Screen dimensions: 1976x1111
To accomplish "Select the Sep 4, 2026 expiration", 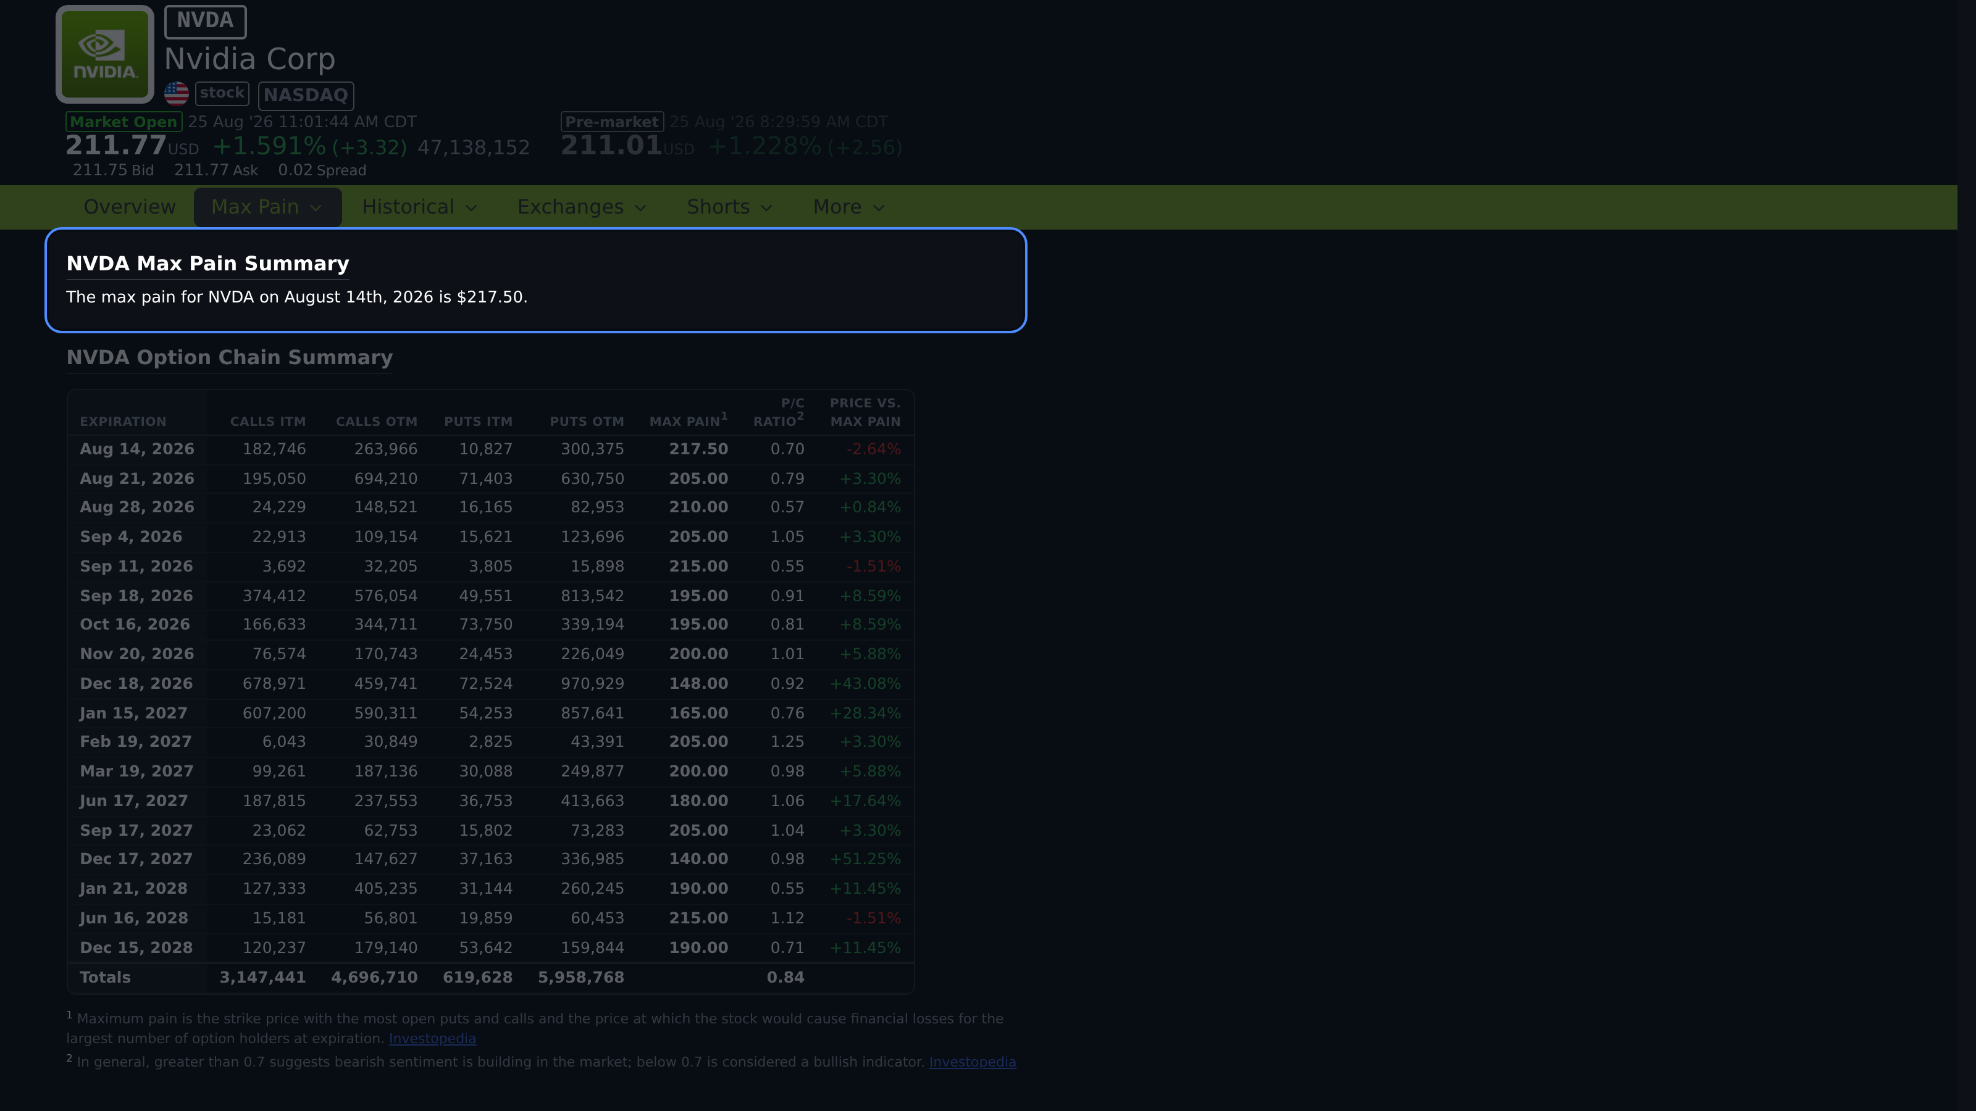I will click(131, 537).
